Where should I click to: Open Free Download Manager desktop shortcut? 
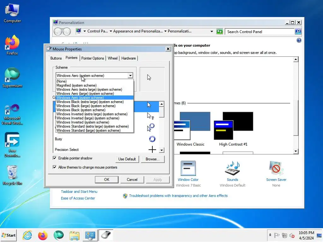click(x=12, y=145)
